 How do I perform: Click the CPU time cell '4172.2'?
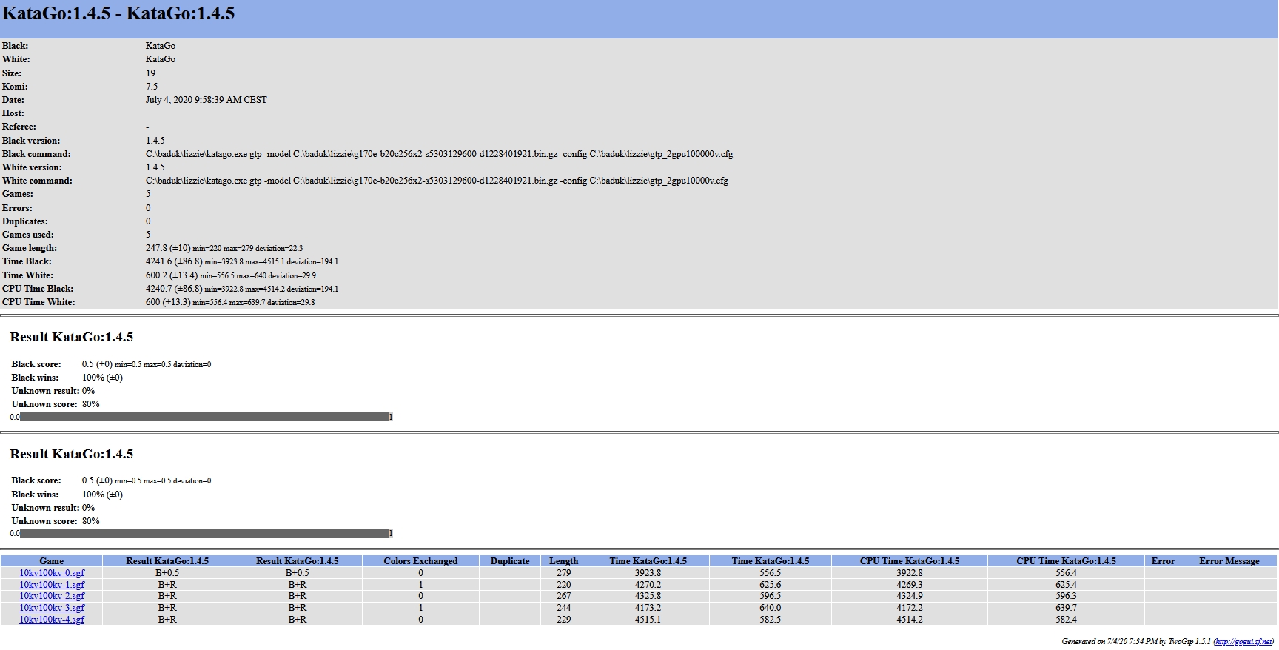(910, 608)
